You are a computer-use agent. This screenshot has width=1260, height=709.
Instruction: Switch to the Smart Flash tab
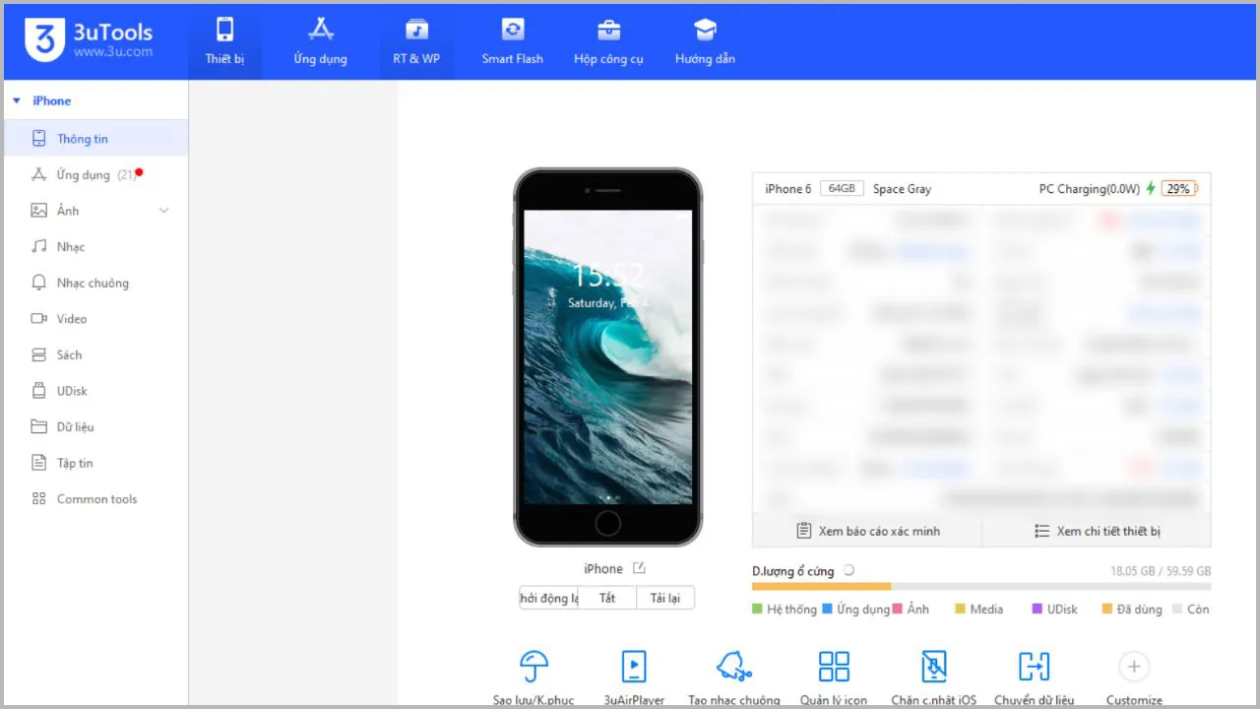point(512,41)
